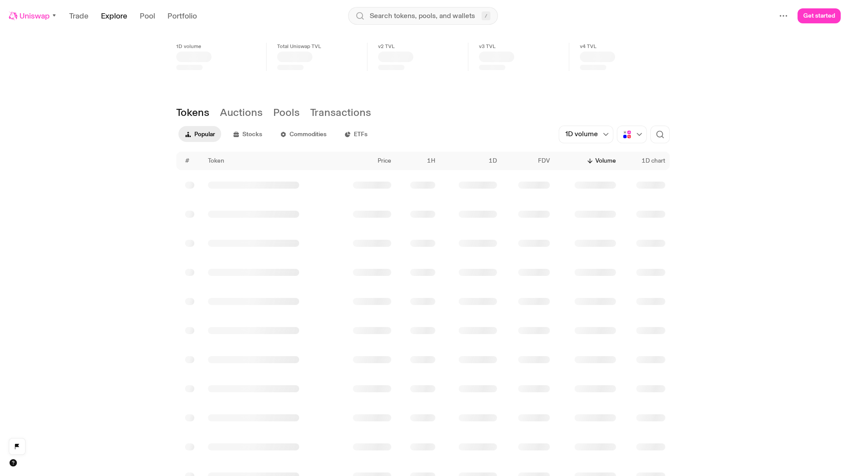This screenshot has height=476, width=846.
Task: Switch to the Tokens tab
Action: point(193,112)
